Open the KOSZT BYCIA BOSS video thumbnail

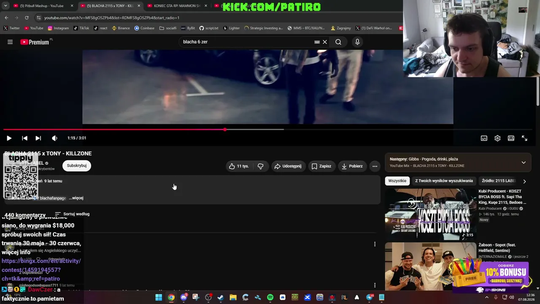(430, 214)
